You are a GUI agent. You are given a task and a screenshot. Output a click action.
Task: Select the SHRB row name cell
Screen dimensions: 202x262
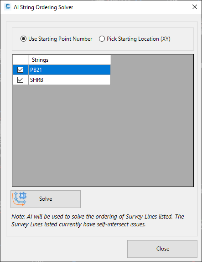pos(69,80)
